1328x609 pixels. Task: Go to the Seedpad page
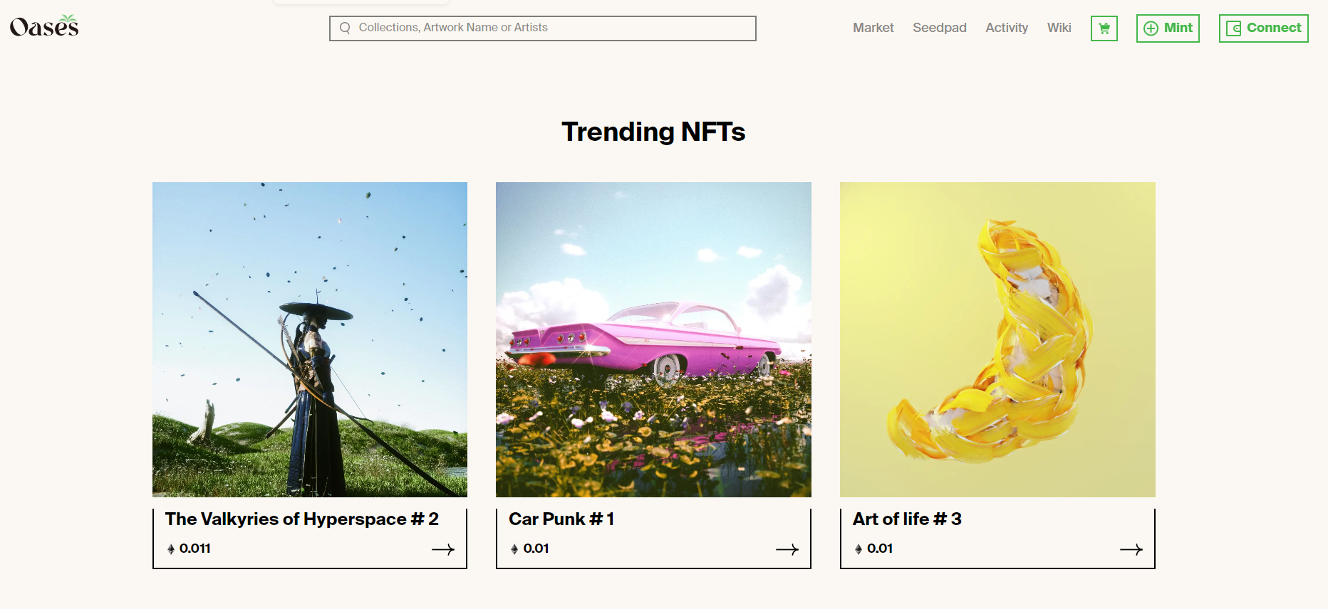pyautogui.click(x=939, y=28)
